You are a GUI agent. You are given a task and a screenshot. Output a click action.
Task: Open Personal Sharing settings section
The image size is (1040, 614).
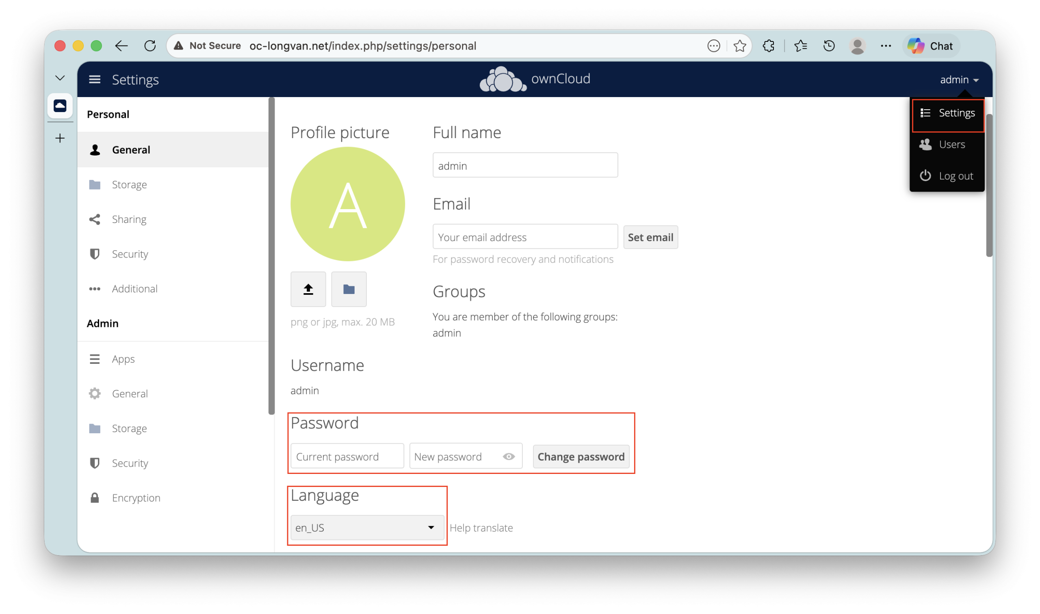(129, 219)
